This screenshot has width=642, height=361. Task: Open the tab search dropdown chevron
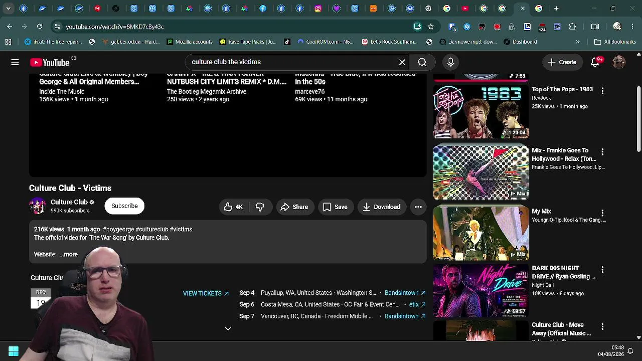tap(8, 9)
